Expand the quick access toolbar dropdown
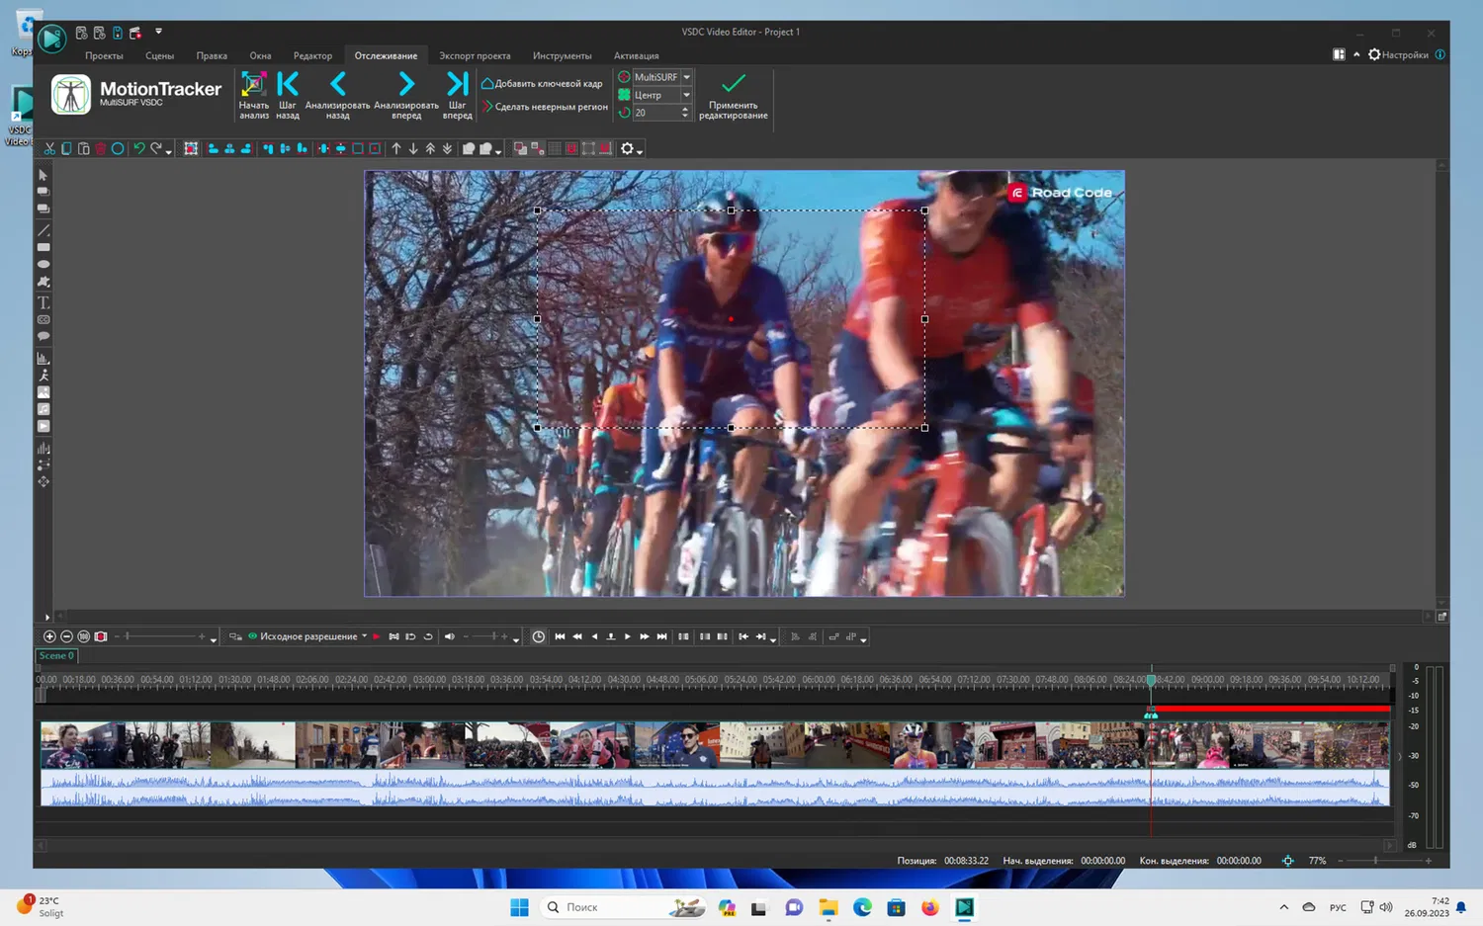1483x926 pixels. [158, 32]
